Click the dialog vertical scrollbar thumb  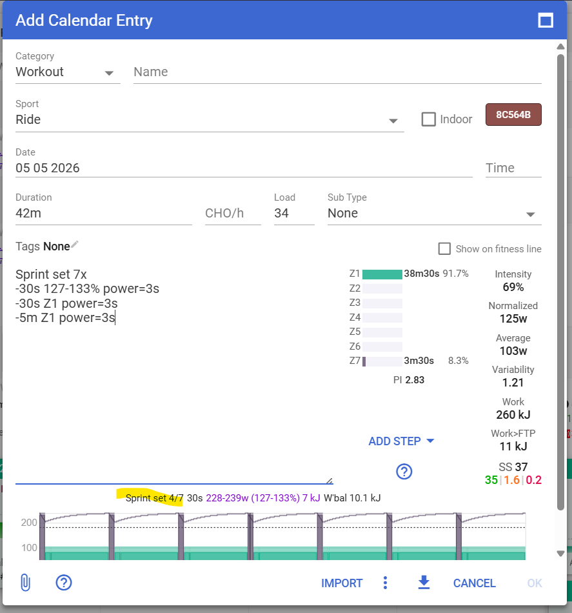560,281
